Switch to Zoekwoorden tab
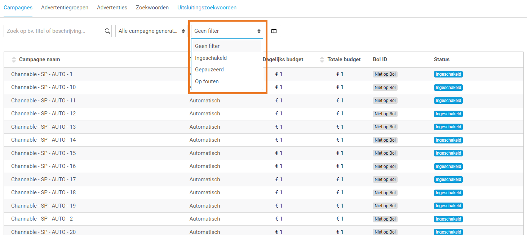527x235 pixels. 152,8
